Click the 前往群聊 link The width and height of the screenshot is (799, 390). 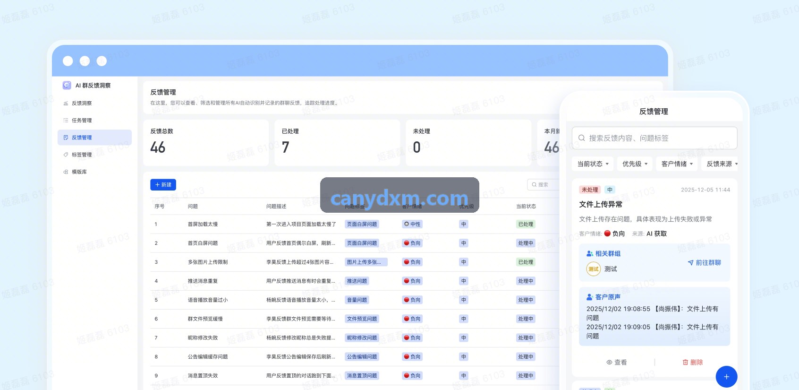coord(704,263)
